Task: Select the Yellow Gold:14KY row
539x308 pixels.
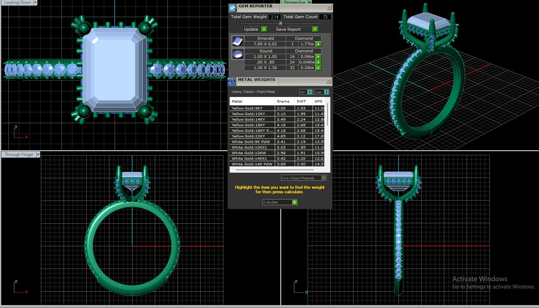Action: 252,119
